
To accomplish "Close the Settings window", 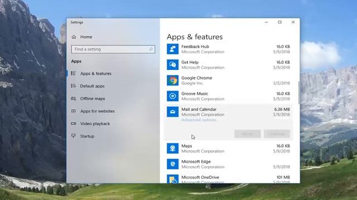I will point(293,22).
